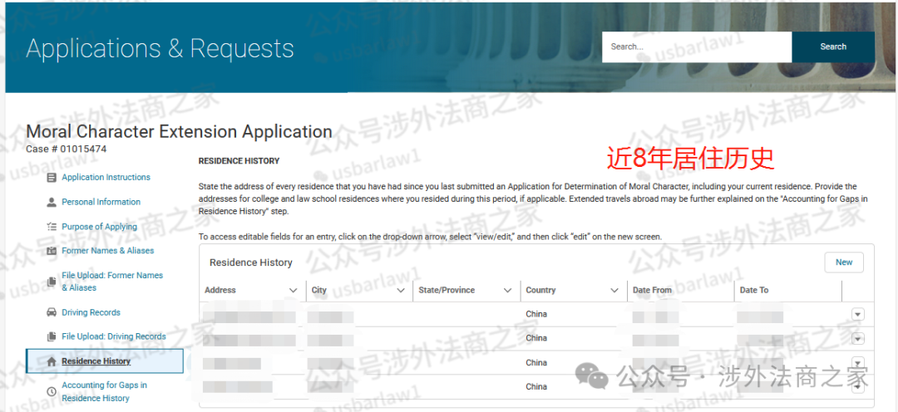898x412 pixels.
Task: Open the third row's action dropdown
Action: [857, 363]
